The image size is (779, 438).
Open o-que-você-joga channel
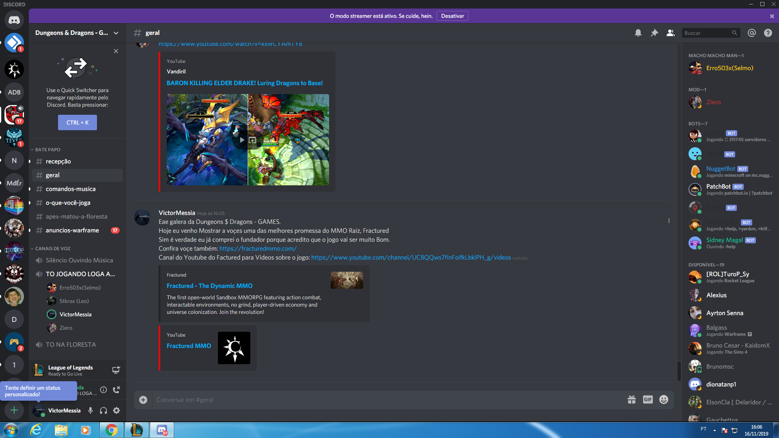coord(77,203)
